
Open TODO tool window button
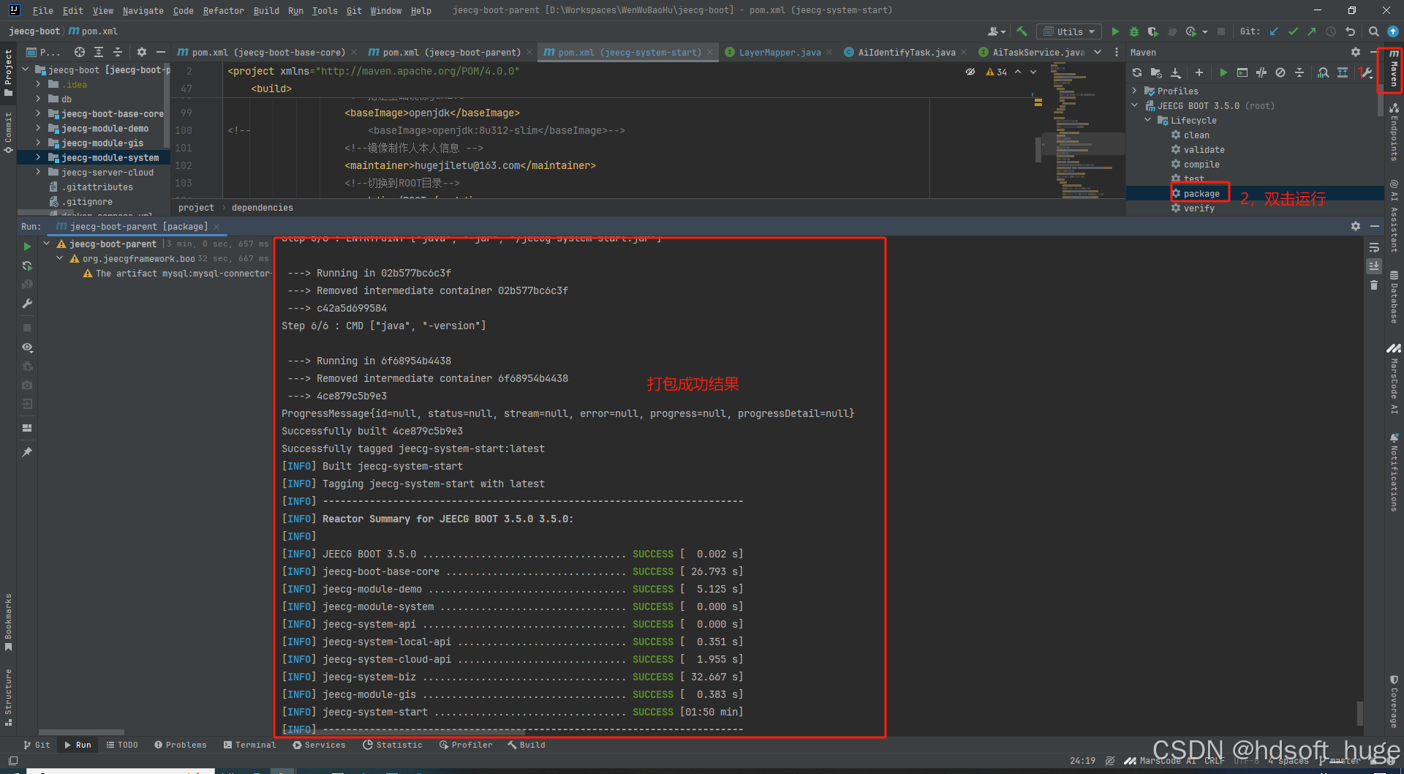click(x=122, y=745)
